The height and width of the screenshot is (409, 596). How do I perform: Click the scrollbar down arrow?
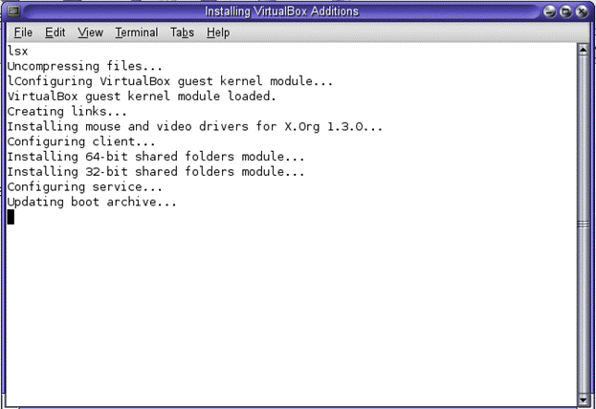[583, 399]
